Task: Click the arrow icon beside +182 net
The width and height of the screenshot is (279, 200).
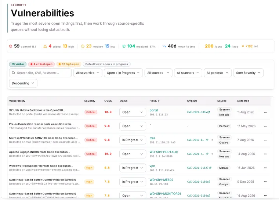Action: (x=243, y=46)
